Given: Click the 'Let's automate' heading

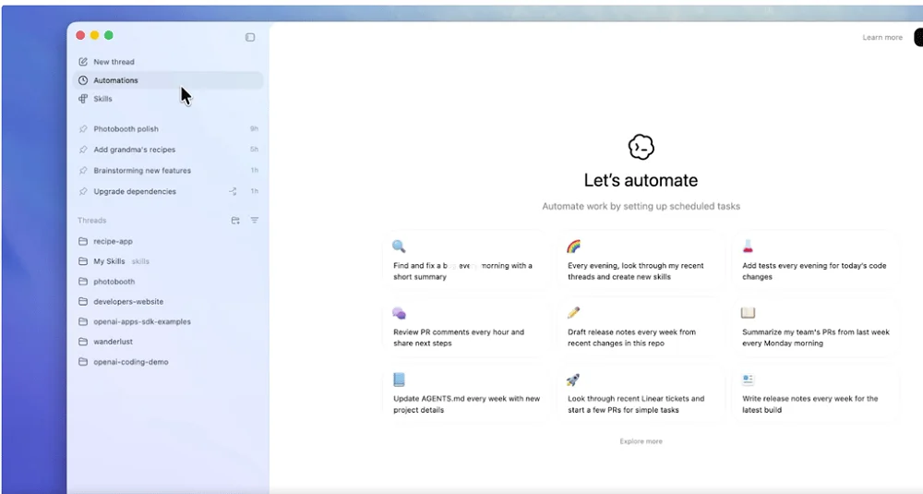Looking at the screenshot, I should coord(641,180).
